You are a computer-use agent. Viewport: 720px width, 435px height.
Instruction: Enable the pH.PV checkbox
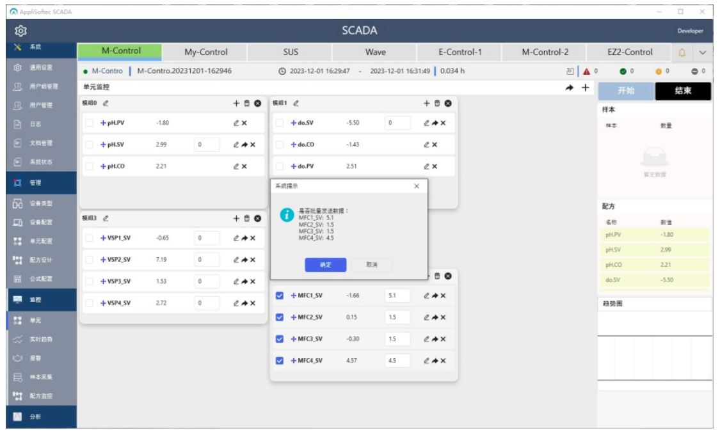[90, 123]
